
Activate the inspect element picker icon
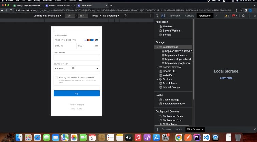pos(158,16)
